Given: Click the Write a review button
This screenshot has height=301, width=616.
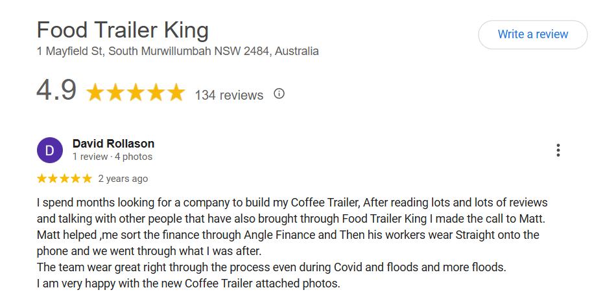Looking at the screenshot, I should 532,34.
